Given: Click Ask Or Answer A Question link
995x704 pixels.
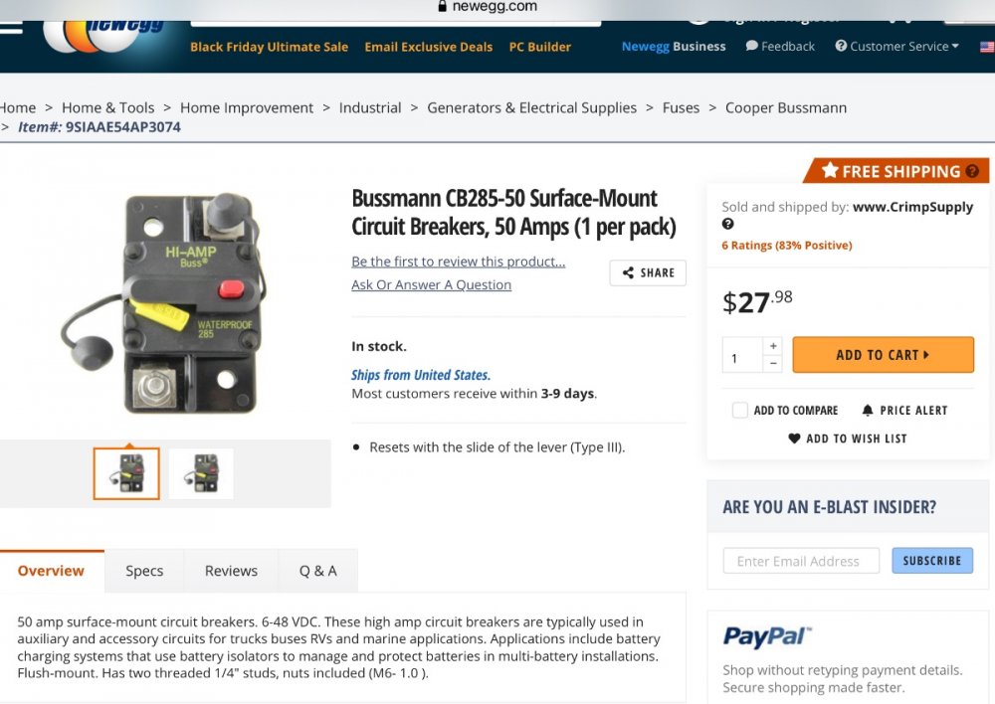Looking at the screenshot, I should pyautogui.click(x=431, y=285).
